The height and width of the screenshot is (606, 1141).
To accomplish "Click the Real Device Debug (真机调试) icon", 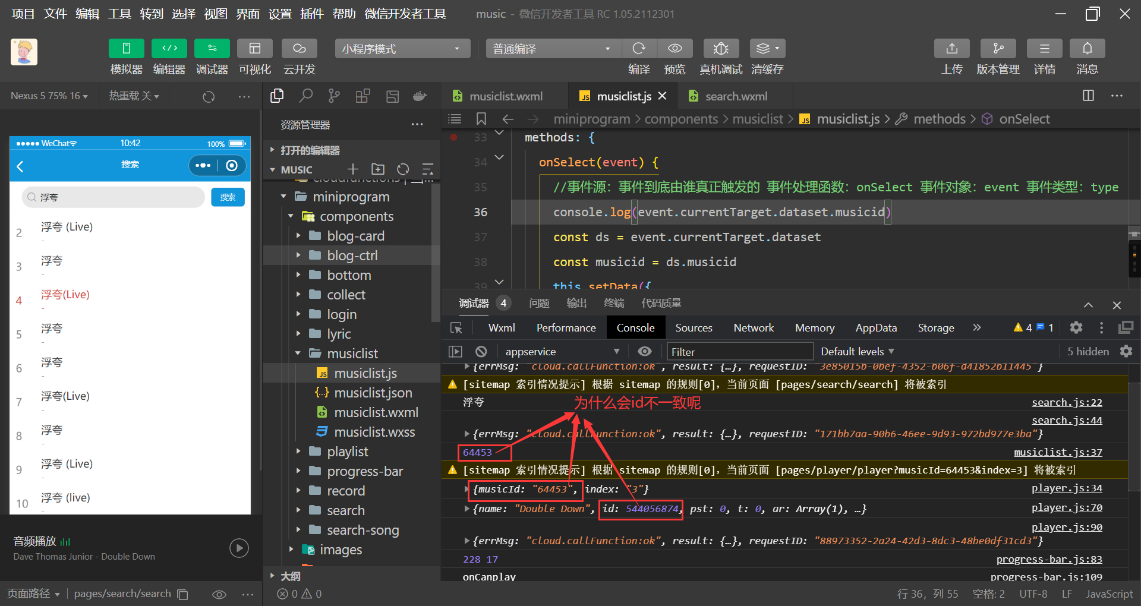I will pyautogui.click(x=720, y=49).
